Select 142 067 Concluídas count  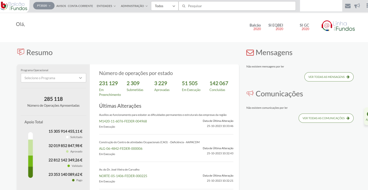pos(219,86)
